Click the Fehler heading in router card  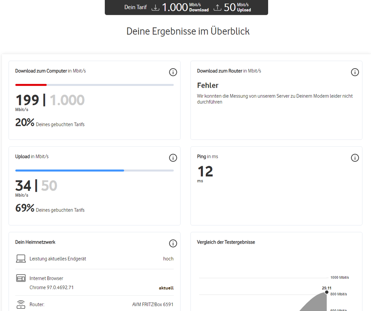(x=208, y=85)
